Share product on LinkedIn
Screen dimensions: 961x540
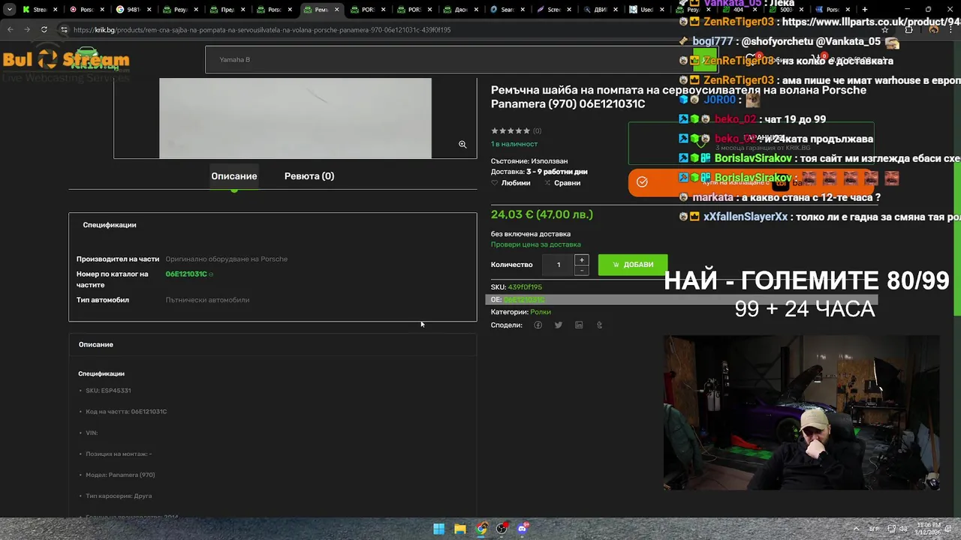point(579,325)
